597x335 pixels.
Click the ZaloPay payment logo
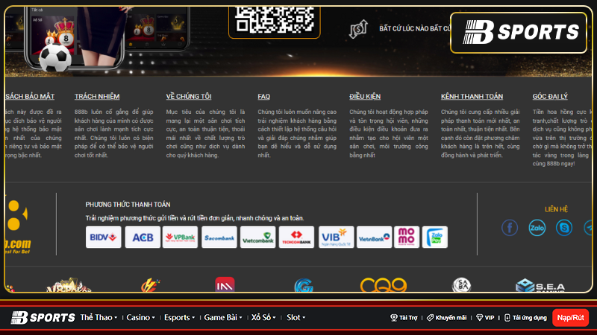point(435,237)
